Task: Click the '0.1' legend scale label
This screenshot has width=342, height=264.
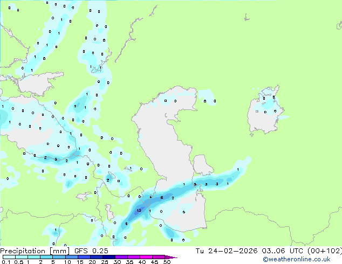Action: tap(6, 262)
